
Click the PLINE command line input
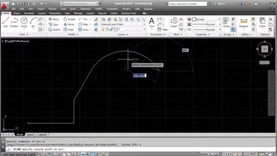(141, 149)
